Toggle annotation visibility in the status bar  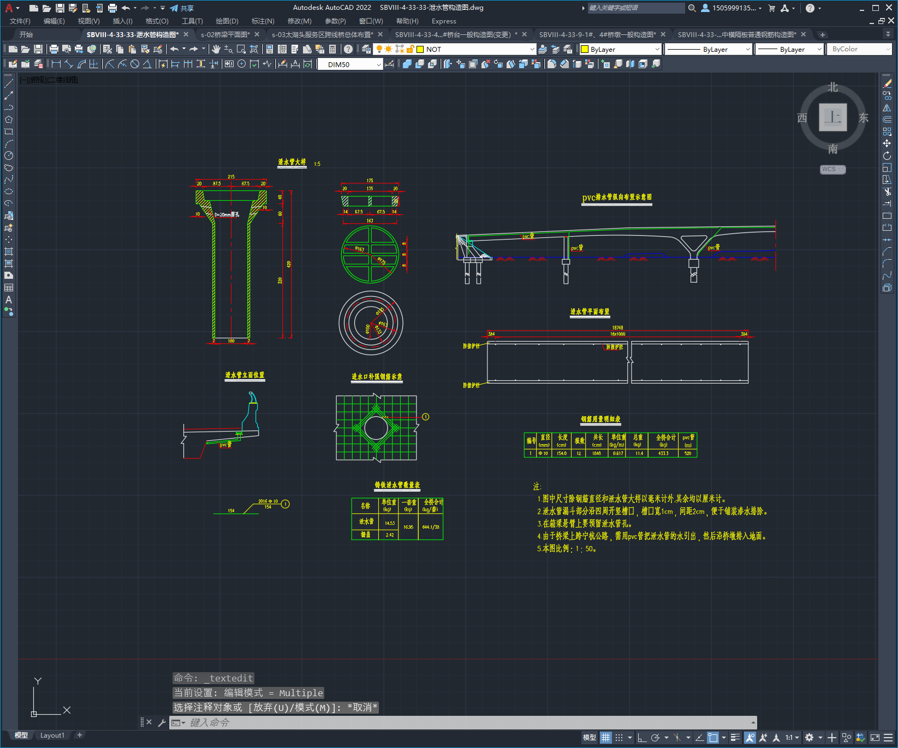tap(750, 738)
